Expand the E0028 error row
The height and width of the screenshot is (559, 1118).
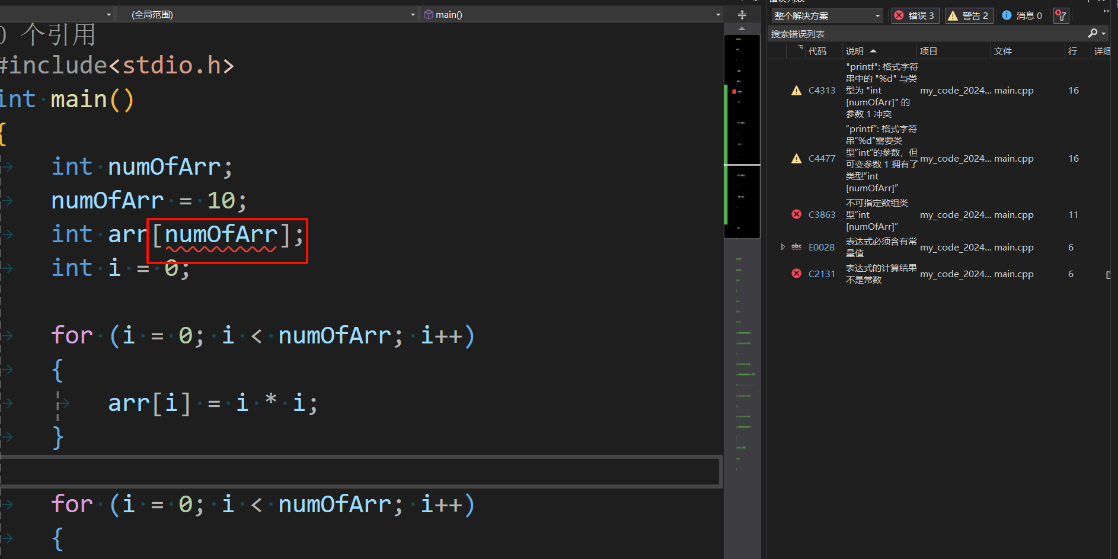(x=783, y=247)
